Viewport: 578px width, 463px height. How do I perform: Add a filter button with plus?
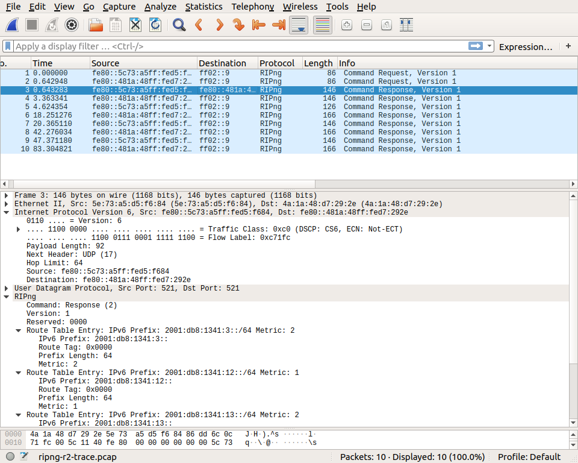click(568, 46)
